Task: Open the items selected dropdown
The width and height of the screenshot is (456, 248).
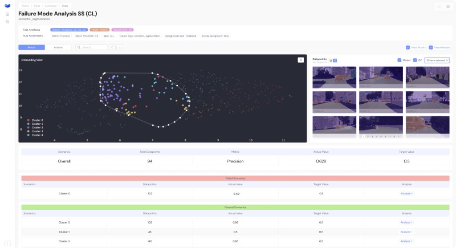Action: click(438, 60)
